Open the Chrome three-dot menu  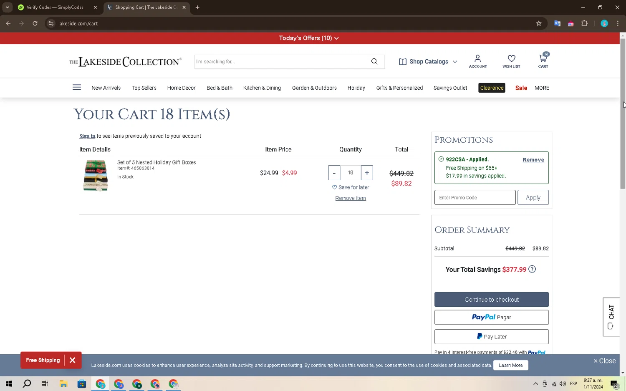tap(618, 23)
